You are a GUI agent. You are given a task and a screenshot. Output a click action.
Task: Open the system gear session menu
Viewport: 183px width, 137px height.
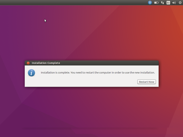coord(180,3)
